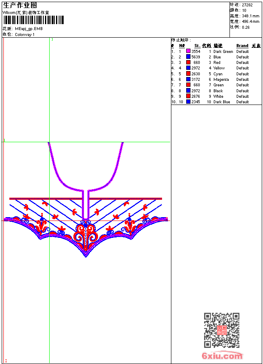Click the 'Black' description in row 8
The image size is (263, 364).
pos(218,91)
